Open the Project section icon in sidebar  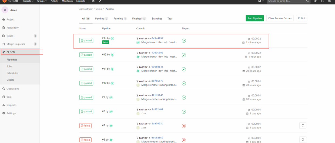click(4, 20)
